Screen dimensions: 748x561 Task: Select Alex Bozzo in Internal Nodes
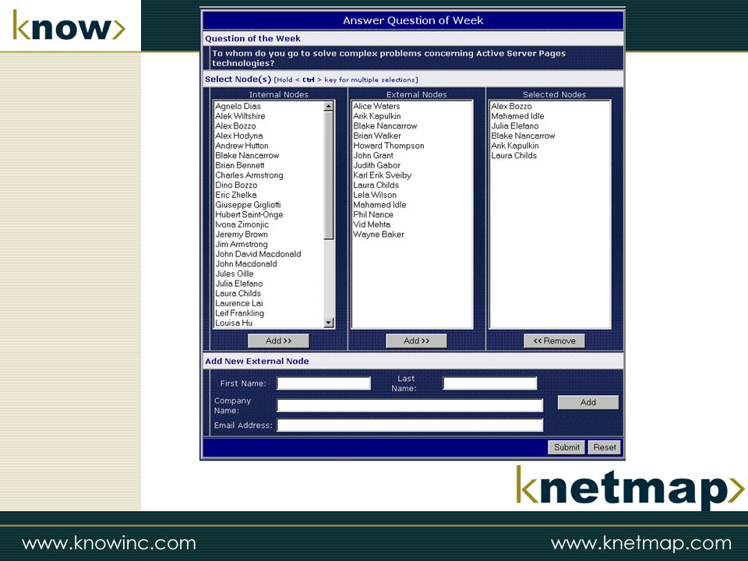(x=235, y=126)
